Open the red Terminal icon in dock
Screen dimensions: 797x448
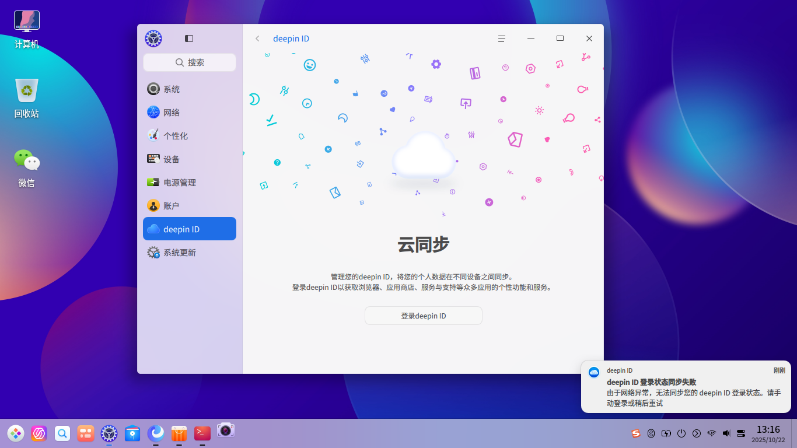click(x=202, y=433)
